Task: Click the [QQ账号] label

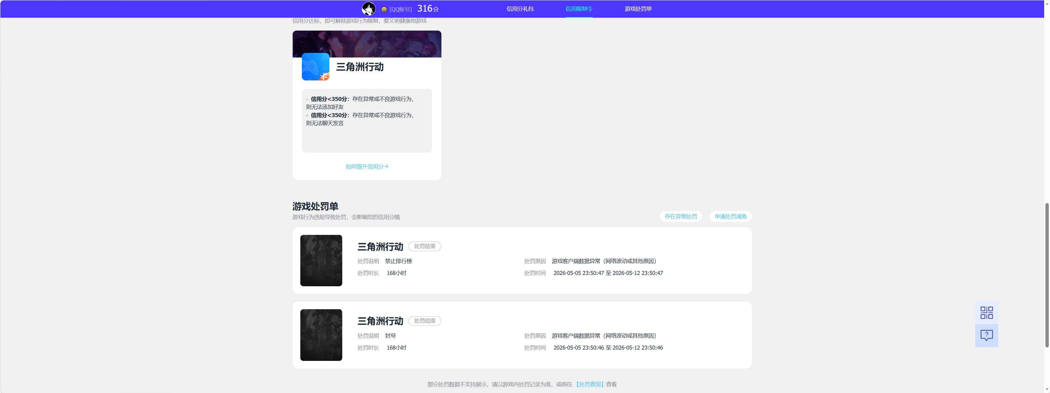Action: pos(400,9)
